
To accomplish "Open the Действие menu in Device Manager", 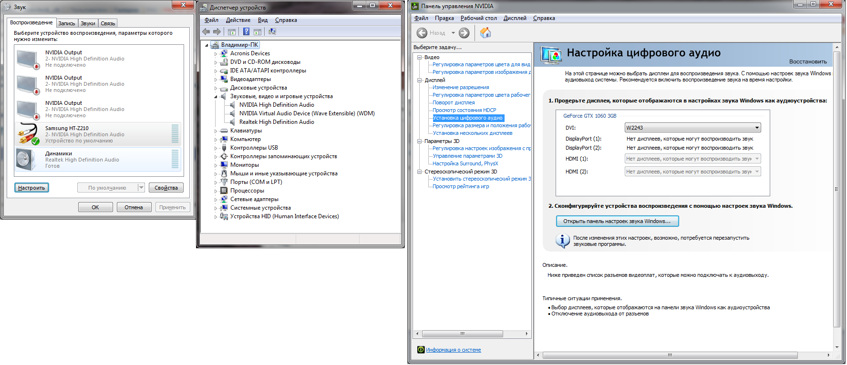I will tap(238, 20).
